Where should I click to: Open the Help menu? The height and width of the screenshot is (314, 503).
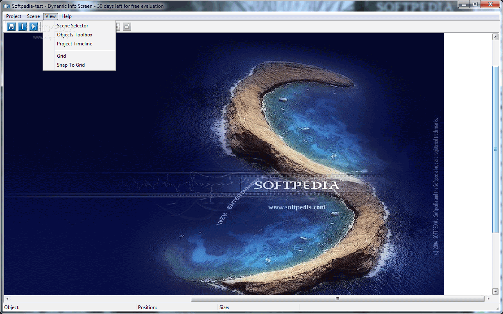coord(66,16)
